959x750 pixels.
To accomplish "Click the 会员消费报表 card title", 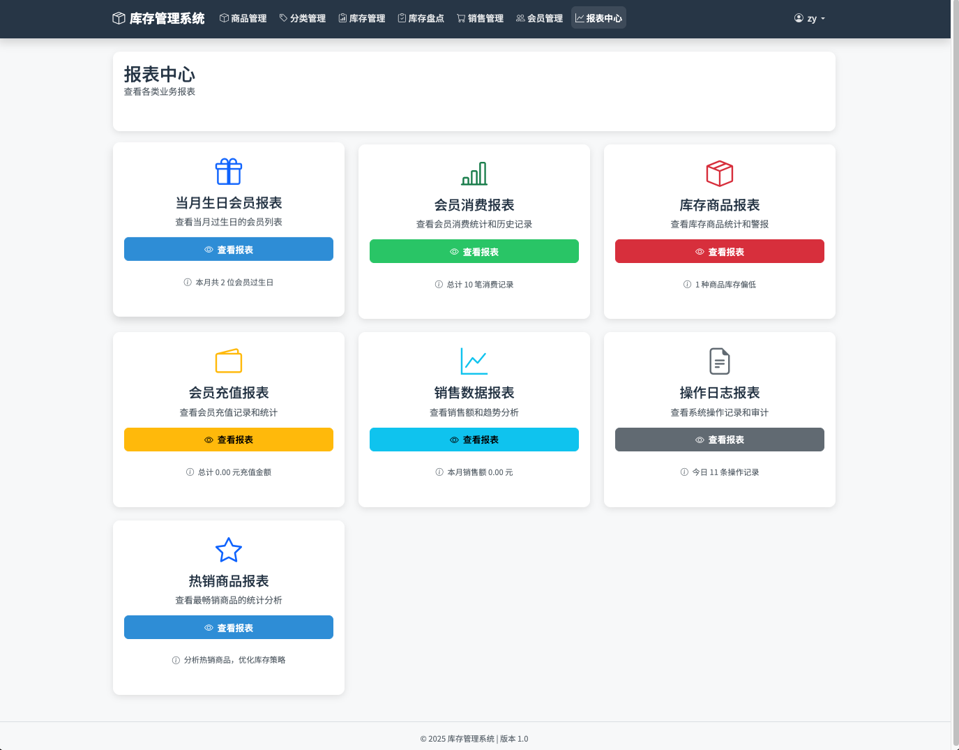I will [x=474, y=205].
